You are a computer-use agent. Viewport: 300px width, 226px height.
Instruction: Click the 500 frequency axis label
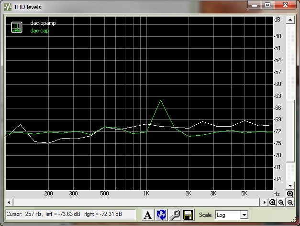pyautogui.click(x=104, y=194)
